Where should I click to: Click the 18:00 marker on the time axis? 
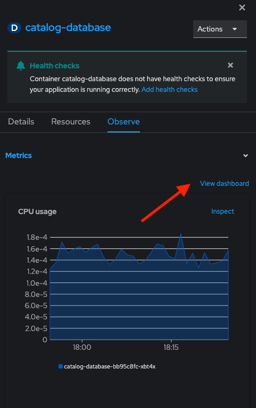[82, 347]
